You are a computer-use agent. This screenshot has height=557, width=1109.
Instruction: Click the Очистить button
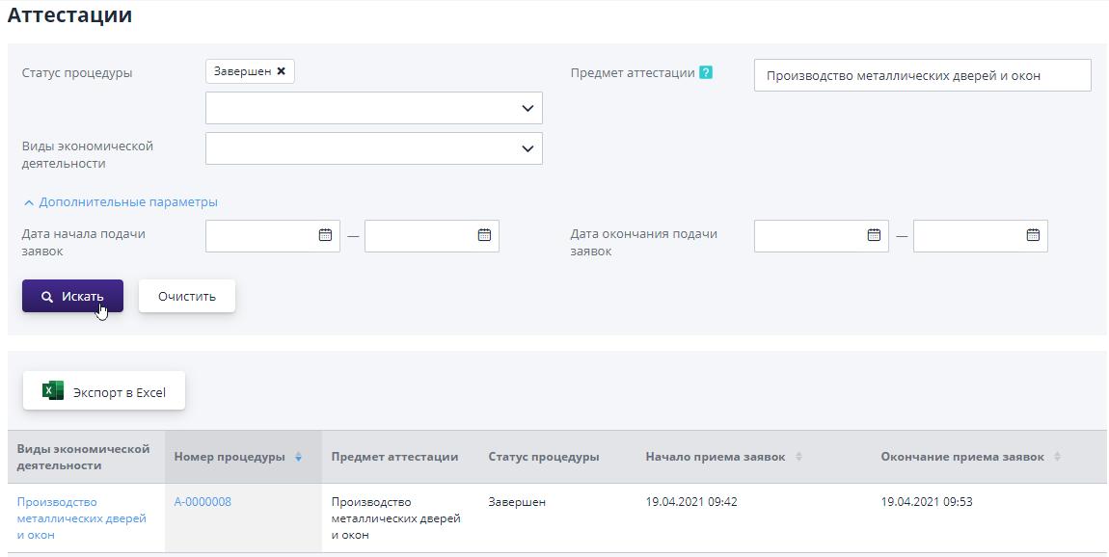pos(186,296)
